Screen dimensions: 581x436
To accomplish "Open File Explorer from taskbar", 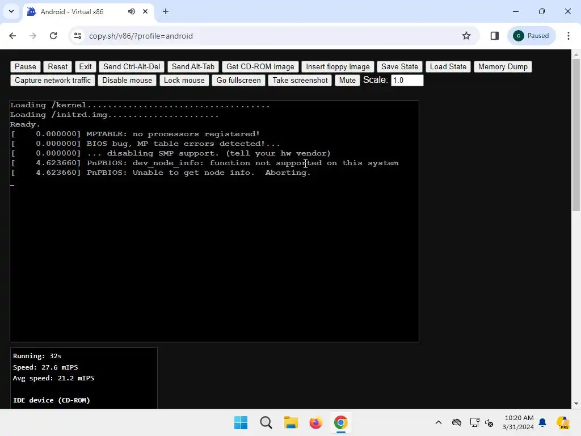I will (x=291, y=422).
